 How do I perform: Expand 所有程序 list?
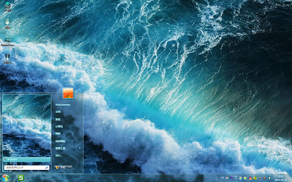click(27, 159)
